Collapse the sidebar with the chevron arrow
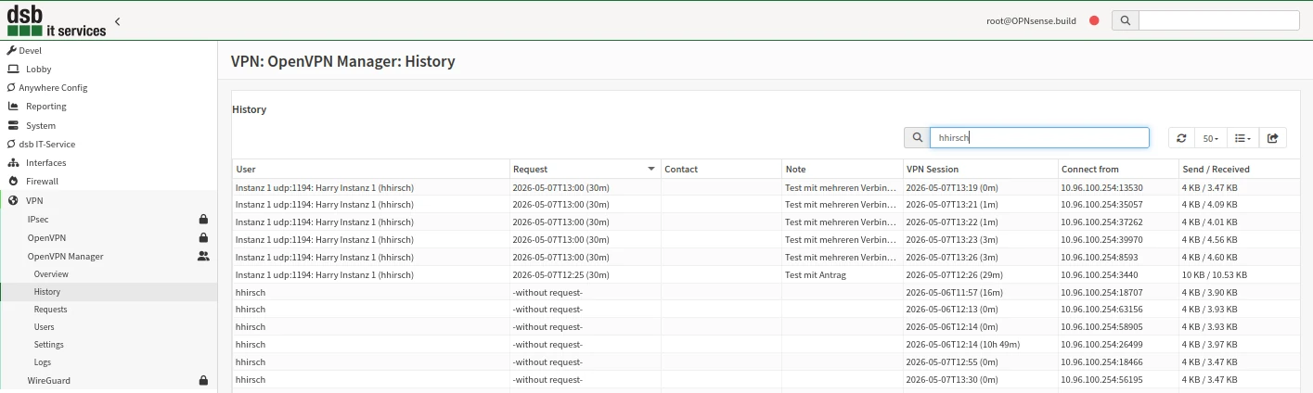Viewport: 1313px width, 393px height. [x=118, y=20]
